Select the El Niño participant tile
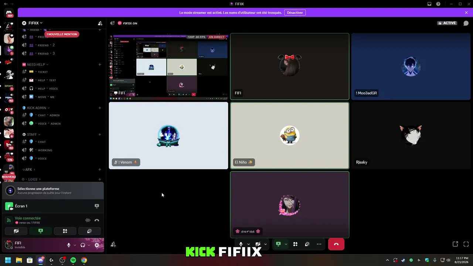 [290, 136]
